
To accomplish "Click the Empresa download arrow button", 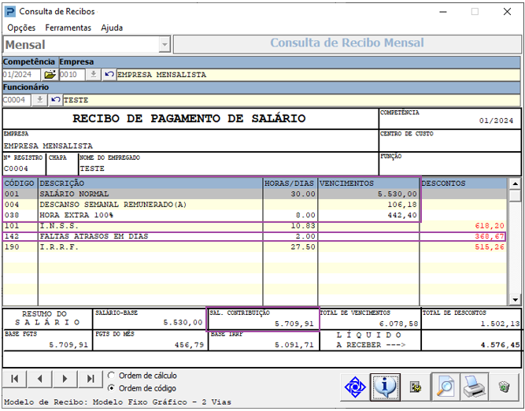I will pos(94,74).
